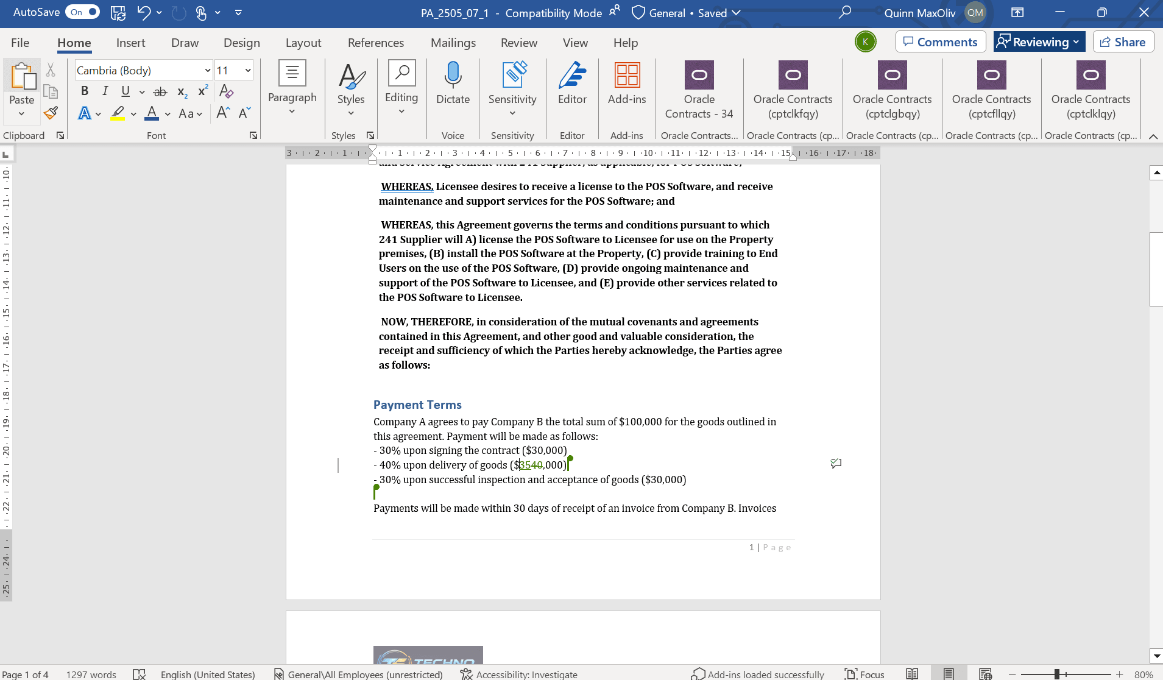
Task: Toggle Superscript formatting
Action: coord(203,91)
